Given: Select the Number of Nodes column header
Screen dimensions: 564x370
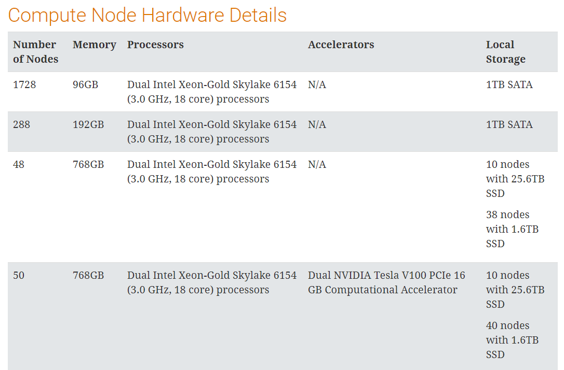Looking at the screenshot, I should tap(35, 52).
